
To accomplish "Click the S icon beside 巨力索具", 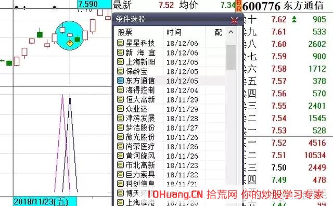I will 120,174.
